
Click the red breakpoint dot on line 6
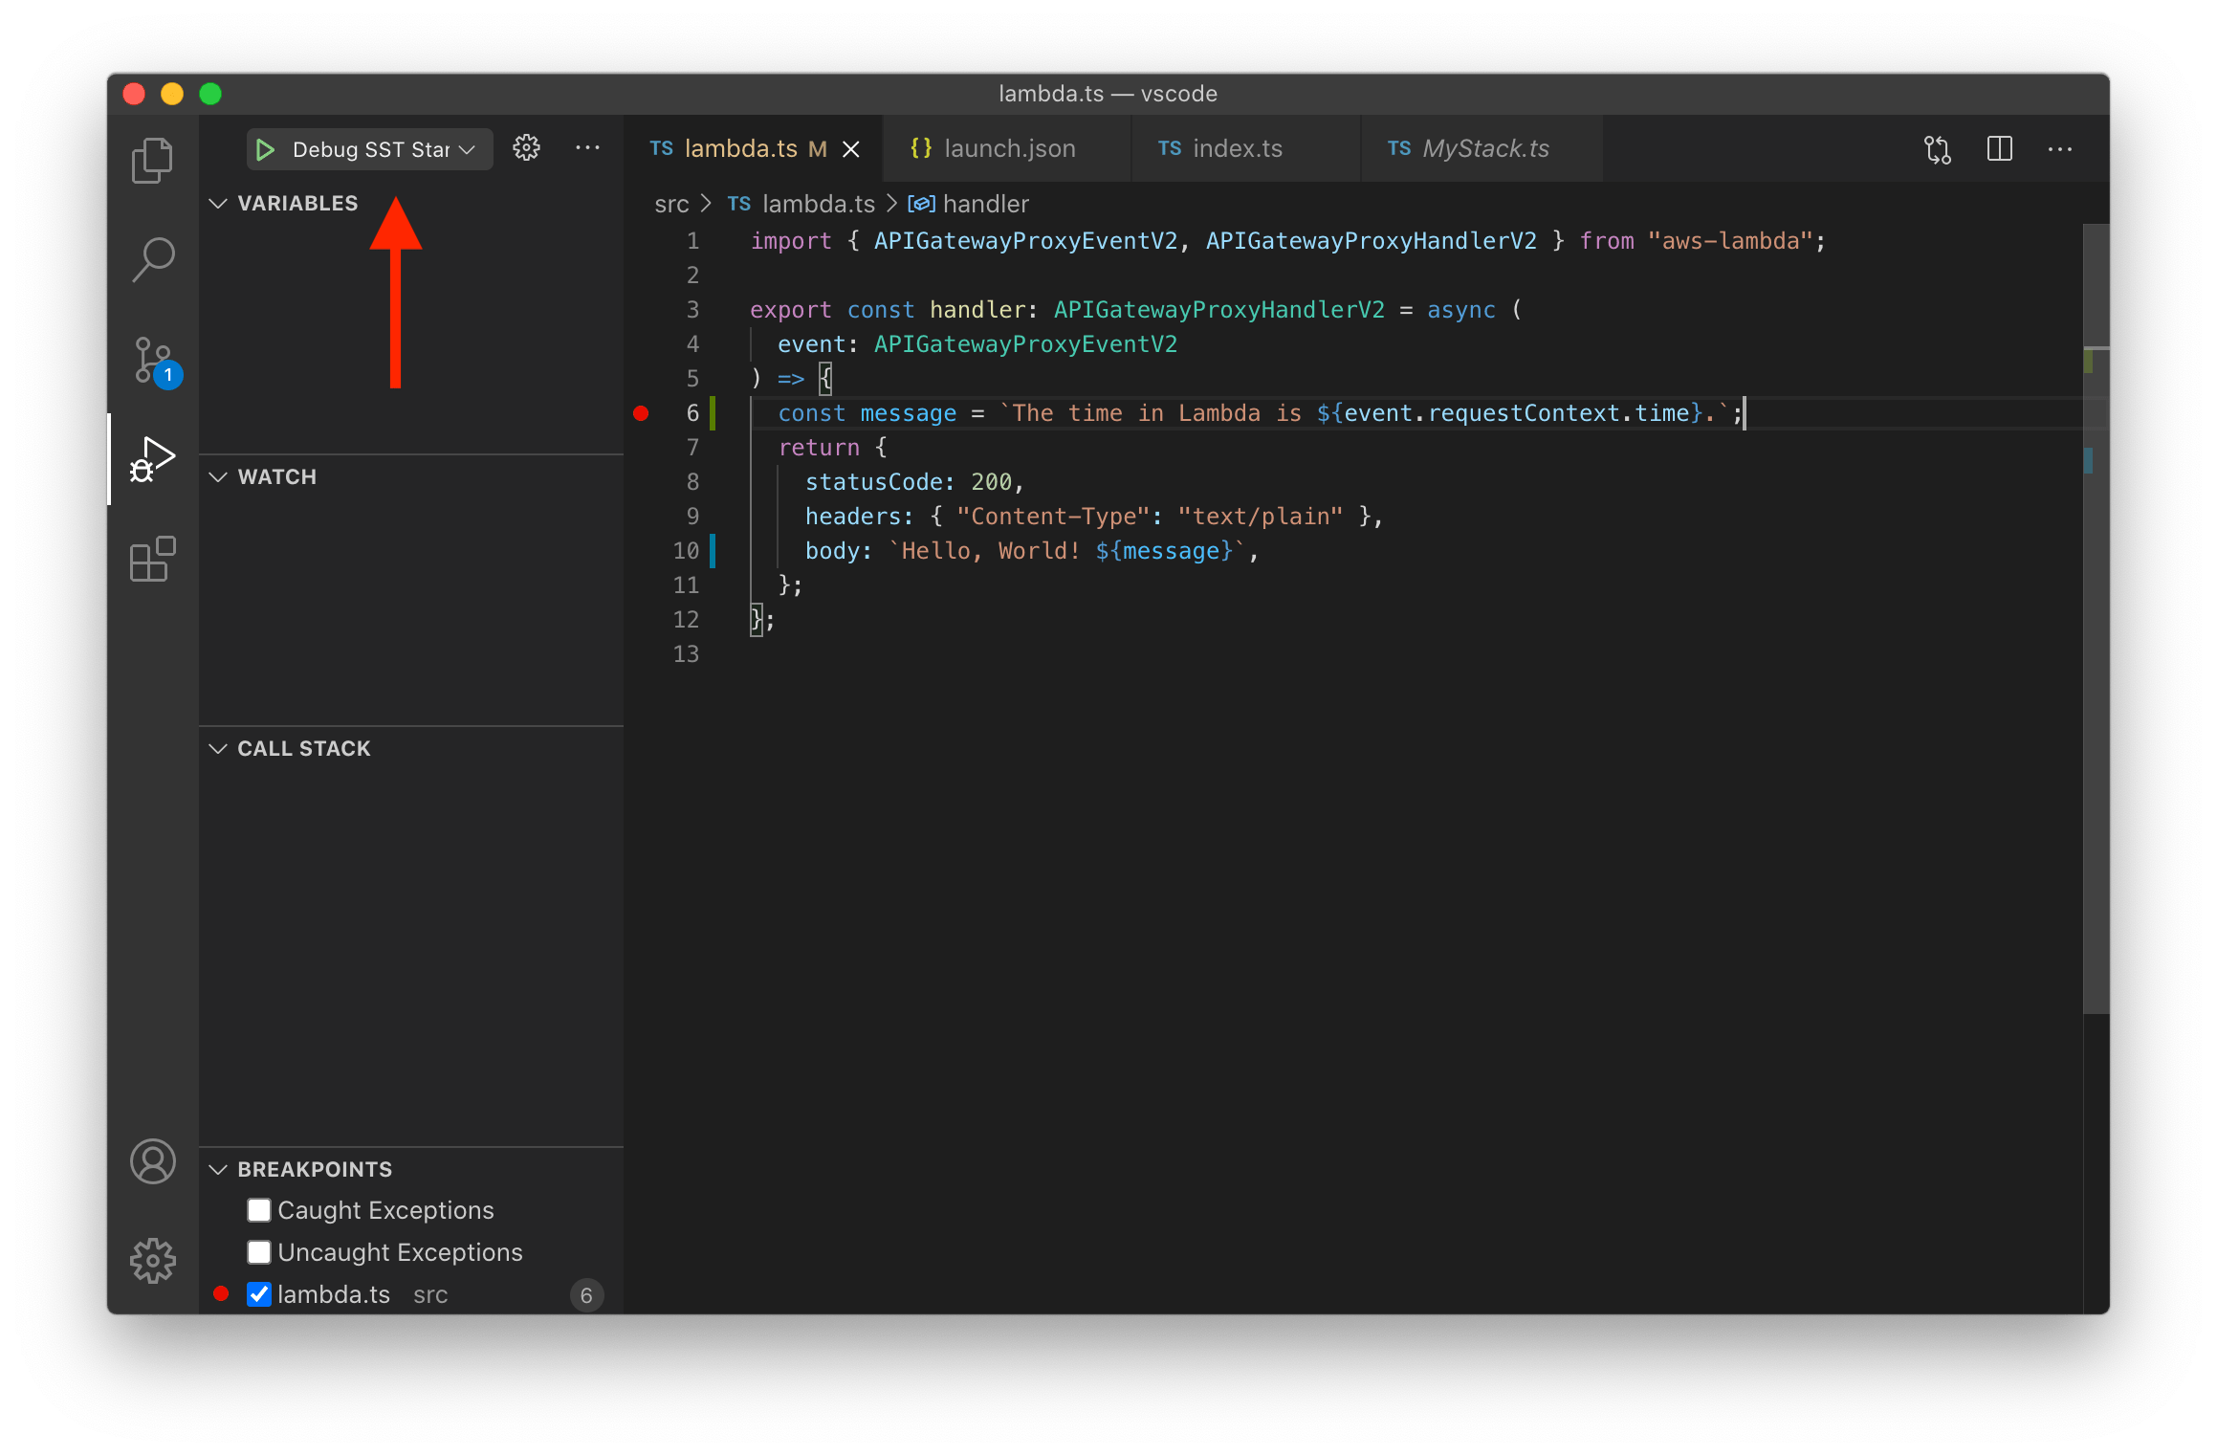[642, 412]
